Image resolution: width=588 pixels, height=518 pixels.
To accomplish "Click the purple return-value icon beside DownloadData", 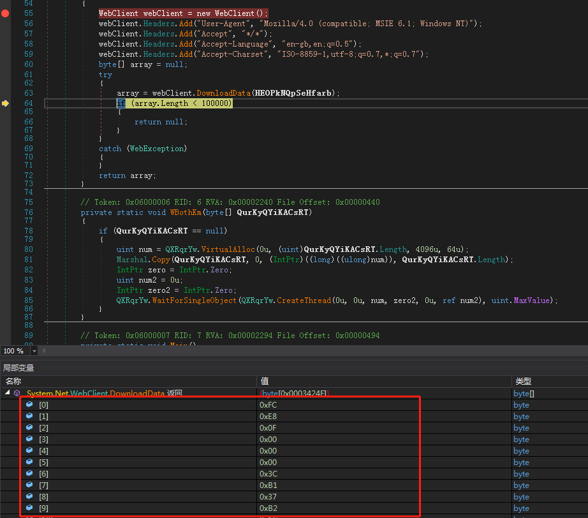I will (x=17, y=393).
